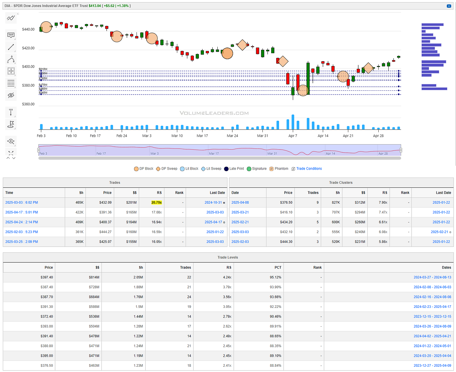Open the 2025-02-03 : 5:23 PM trade
The image size is (456, 372).
click(x=22, y=232)
